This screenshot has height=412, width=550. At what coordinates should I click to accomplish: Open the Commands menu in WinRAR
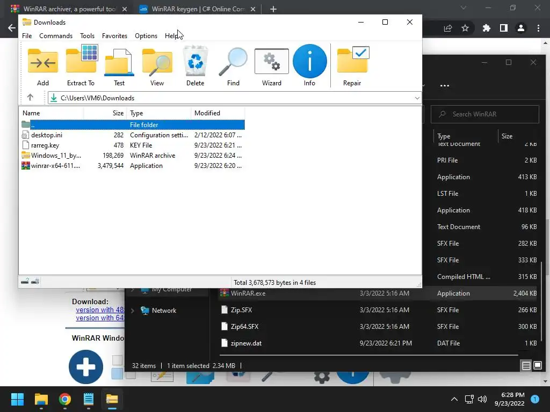(56, 36)
